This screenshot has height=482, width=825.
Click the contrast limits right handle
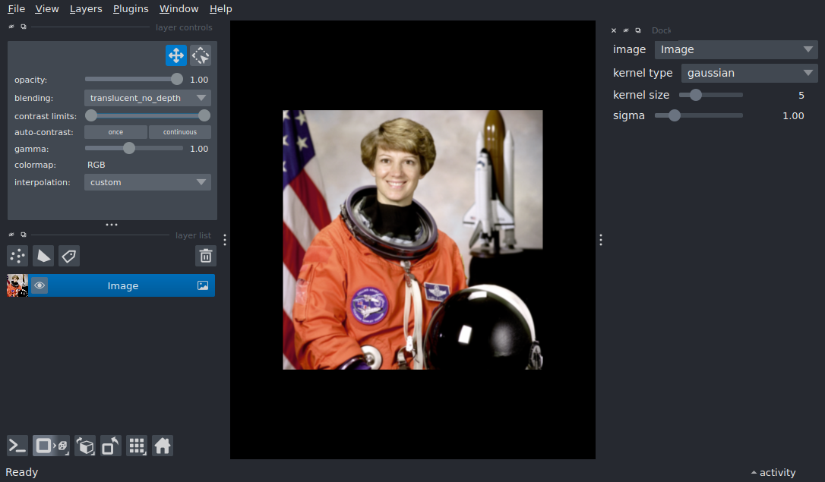pyautogui.click(x=204, y=115)
